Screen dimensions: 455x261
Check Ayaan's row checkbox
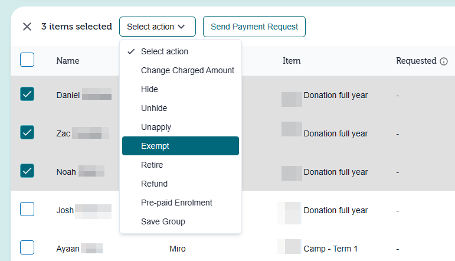[27, 247]
